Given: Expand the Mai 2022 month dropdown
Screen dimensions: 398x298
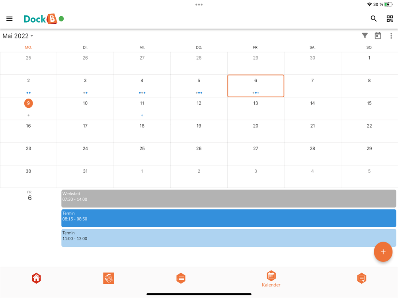Looking at the screenshot, I should (x=18, y=36).
